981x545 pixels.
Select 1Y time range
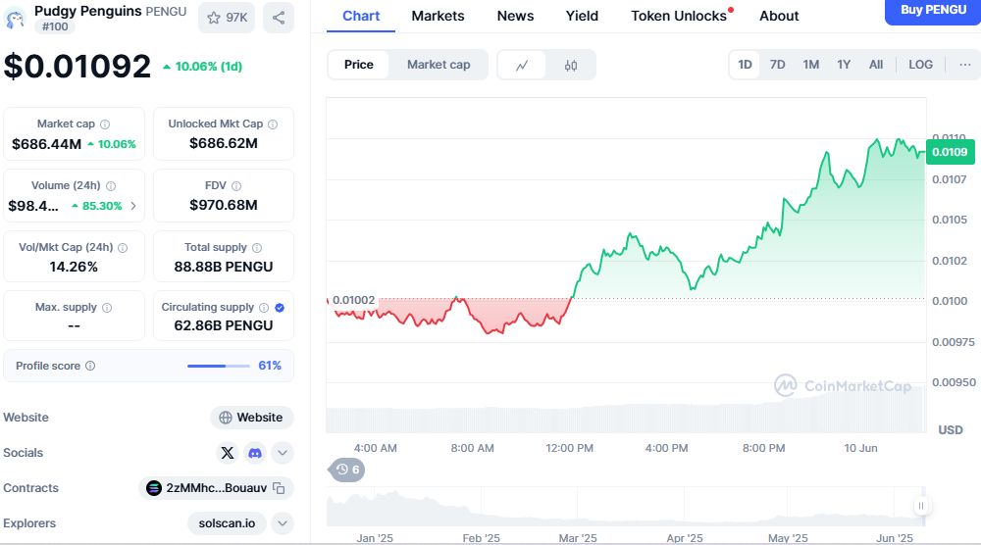(844, 65)
